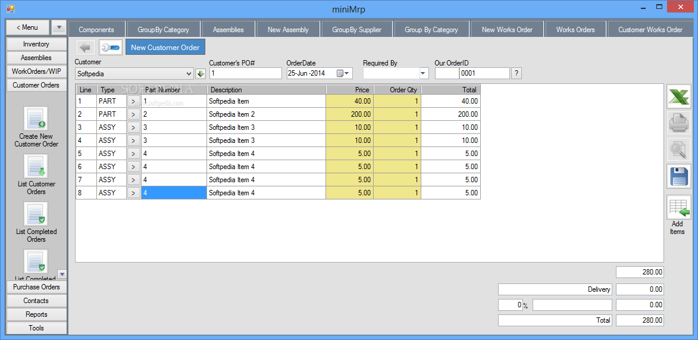Click the Total column header
This screenshot has height=340, width=698.
(450, 90)
